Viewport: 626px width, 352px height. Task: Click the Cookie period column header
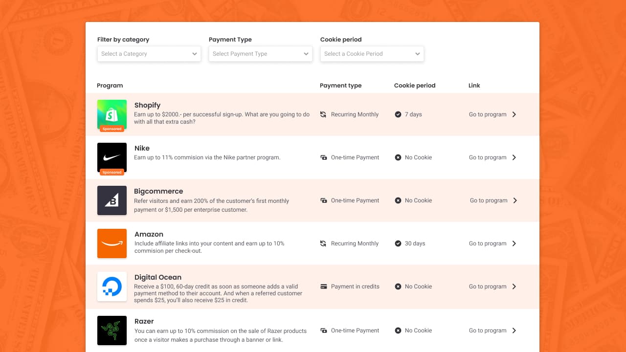[415, 86]
